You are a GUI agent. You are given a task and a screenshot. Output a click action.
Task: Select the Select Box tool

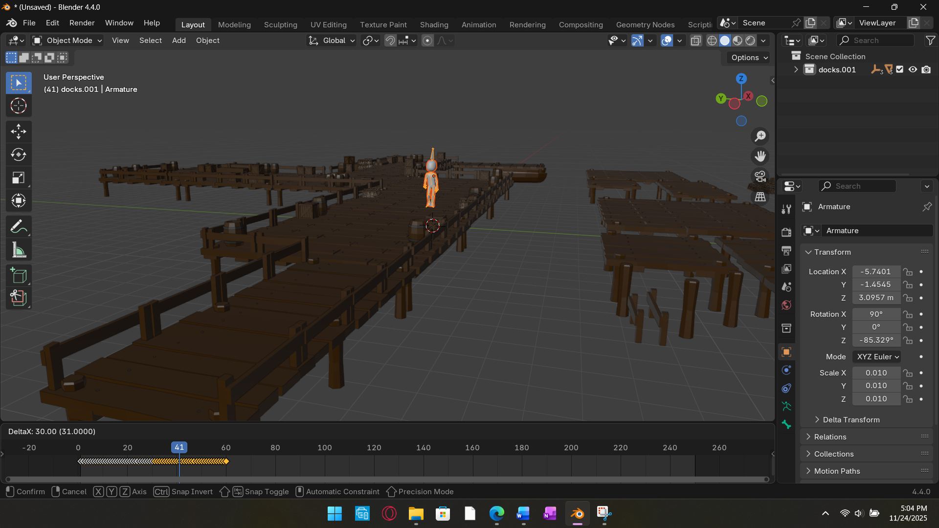click(x=19, y=83)
